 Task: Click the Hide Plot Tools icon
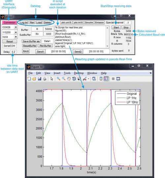pyautogui.click(x=113, y=79)
